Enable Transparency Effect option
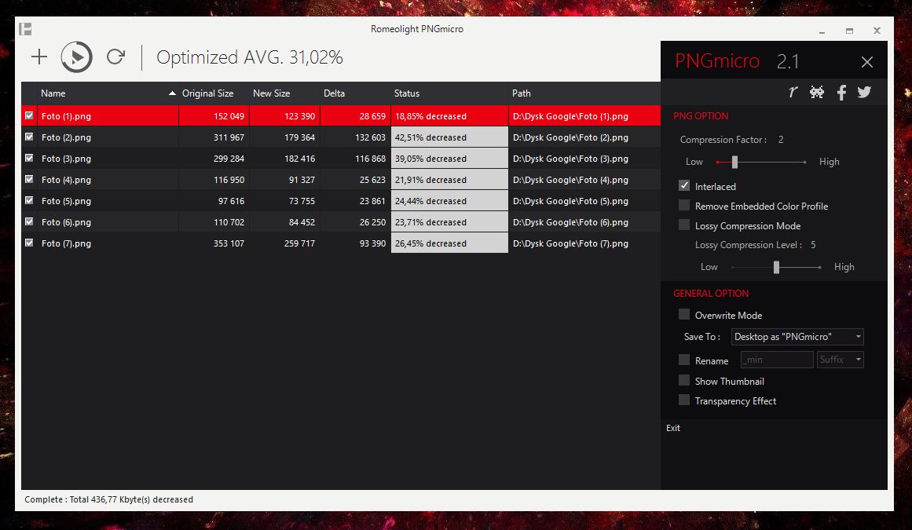 684,400
